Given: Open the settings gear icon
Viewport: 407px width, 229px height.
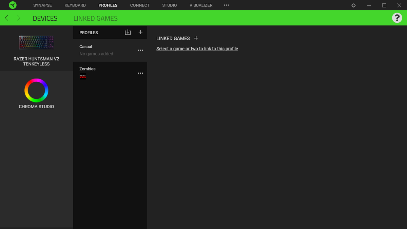Looking at the screenshot, I should click(354, 5).
